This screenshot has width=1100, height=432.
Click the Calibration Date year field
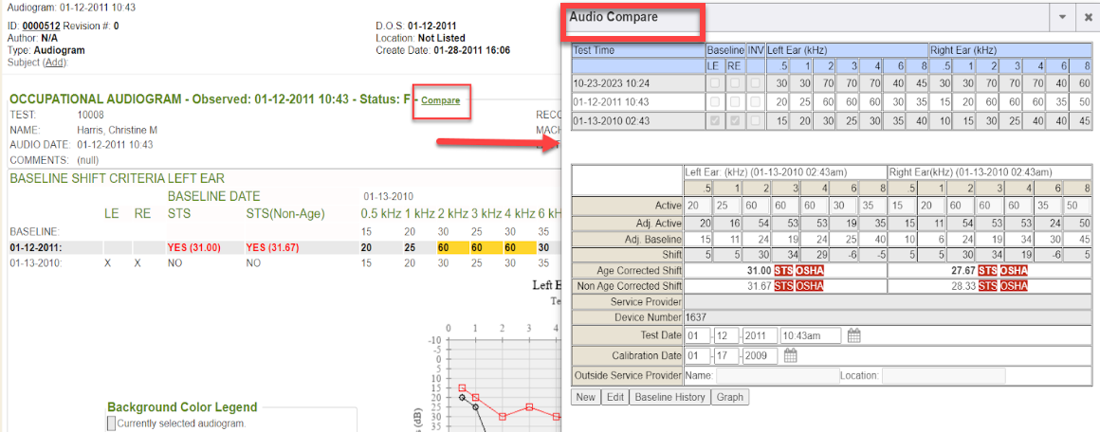[x=758, y=356]
